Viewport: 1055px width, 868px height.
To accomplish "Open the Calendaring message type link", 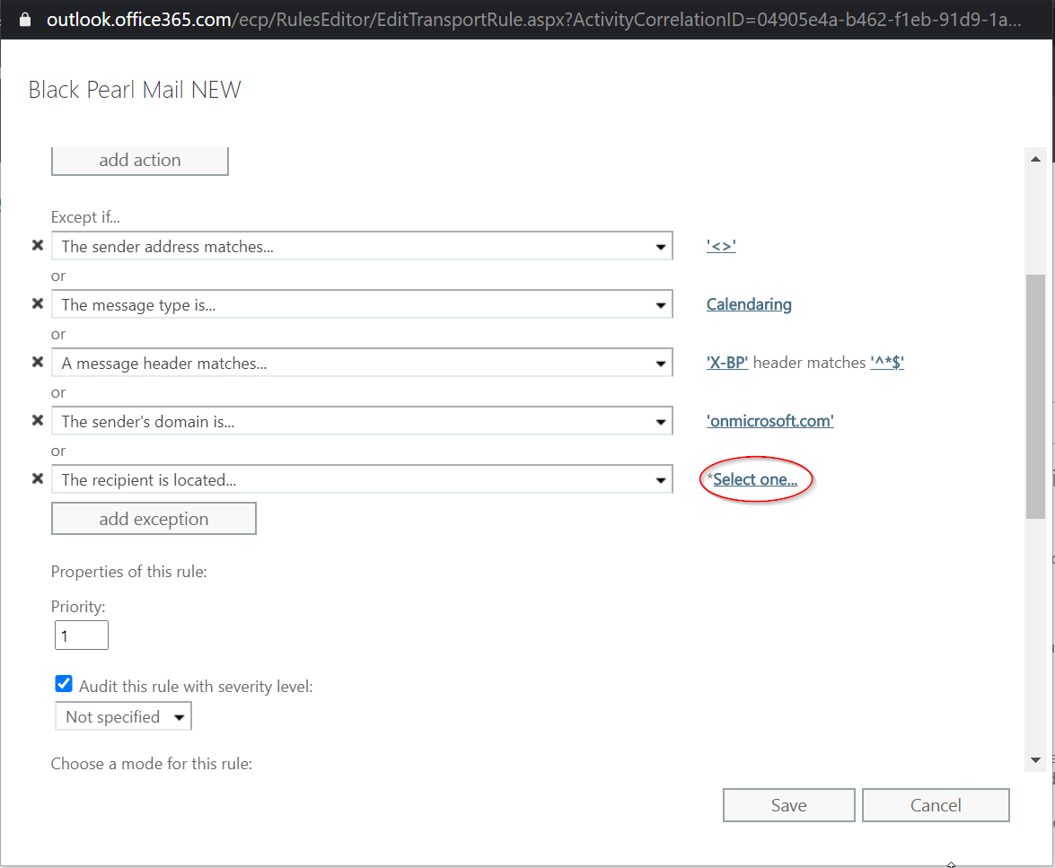I will [749, 304].
